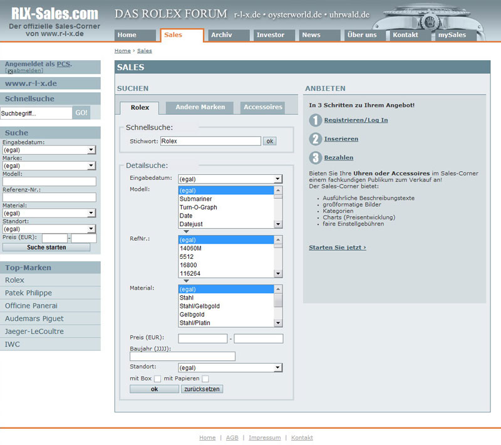Select Stahl/Gelbgold in Material list
This screenshot has height=445, width=501.
226,306
